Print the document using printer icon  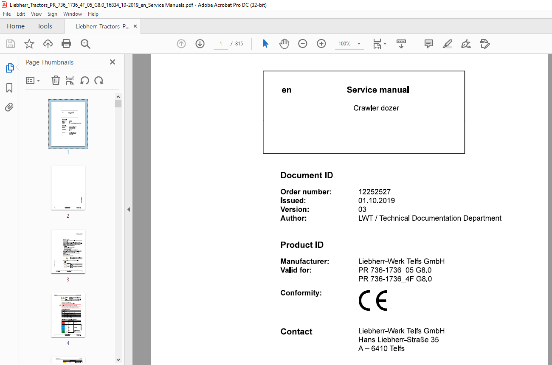pos(66,44)
